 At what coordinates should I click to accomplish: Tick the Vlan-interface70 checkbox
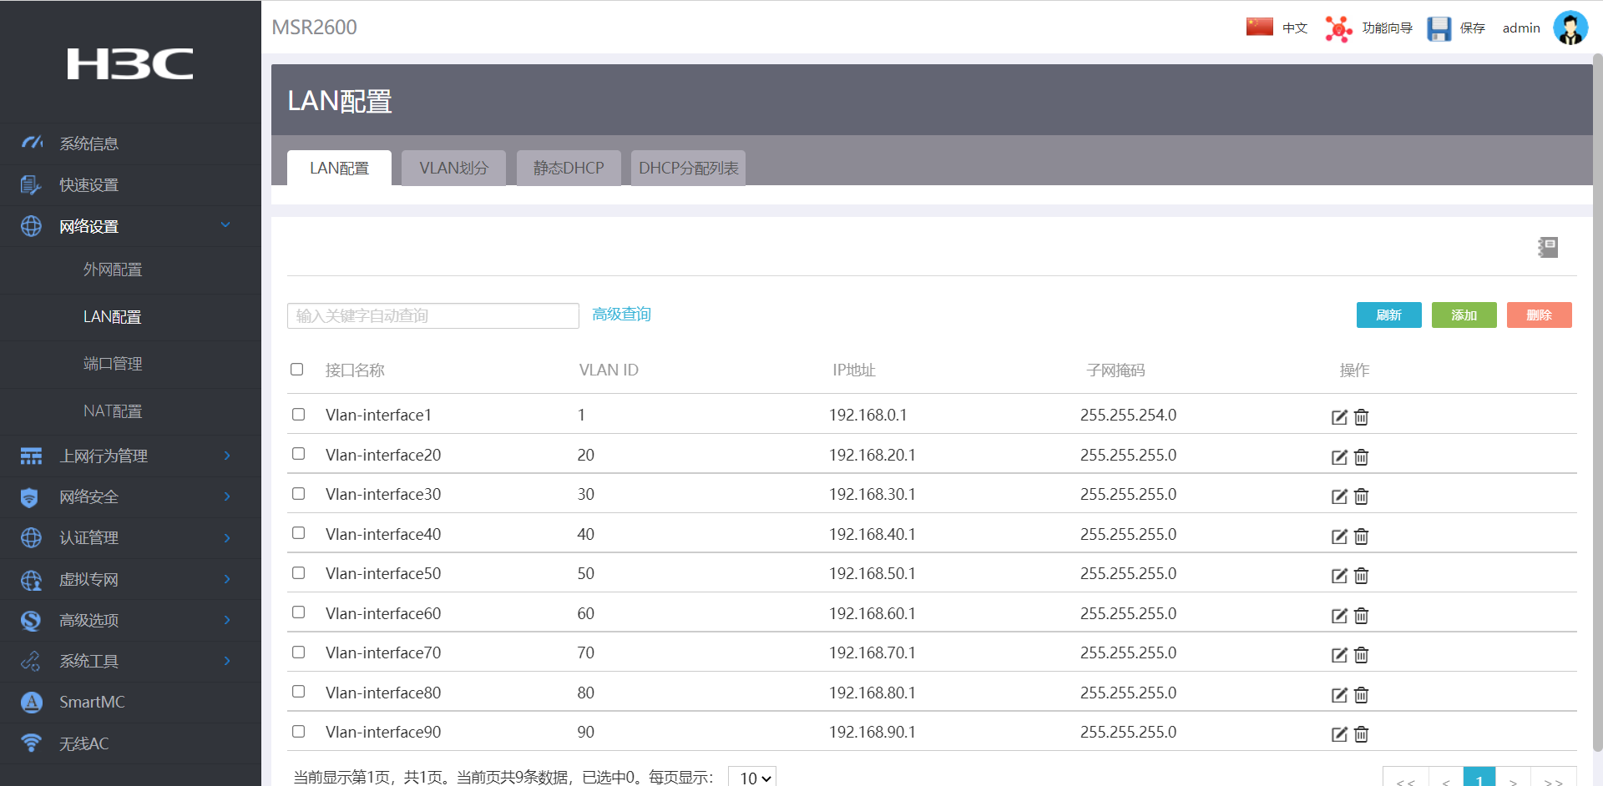(298, 652)
